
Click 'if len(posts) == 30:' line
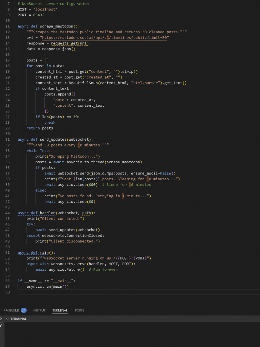[58, 117]
